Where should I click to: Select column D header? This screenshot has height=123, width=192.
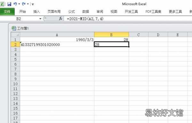pyautogui.click(x=158, y=35)
